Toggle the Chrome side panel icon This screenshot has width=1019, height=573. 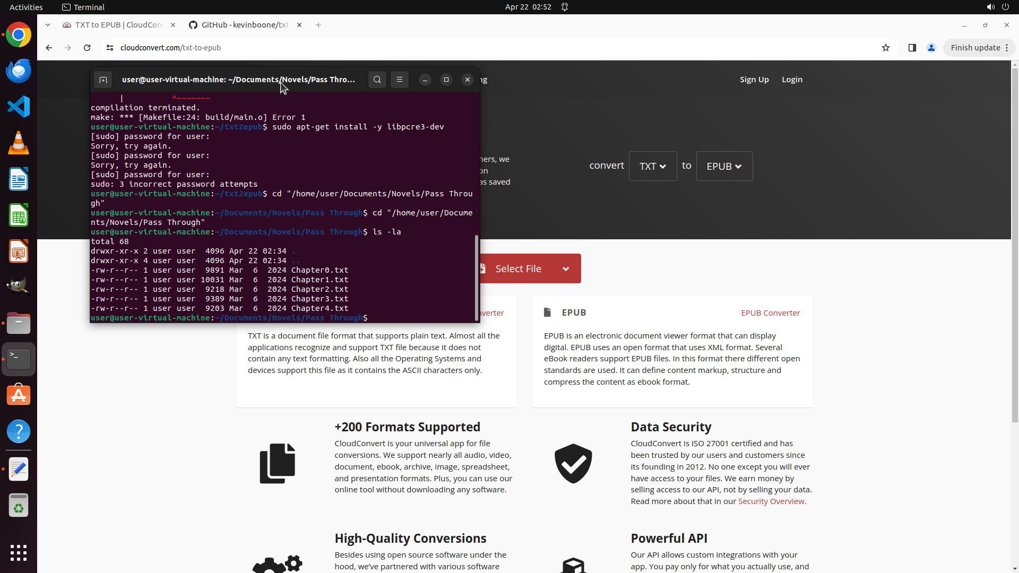[912, 48]
